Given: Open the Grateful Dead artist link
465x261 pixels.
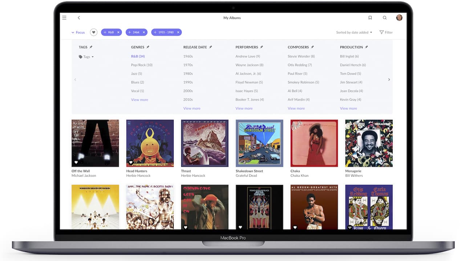Looking at the screenshot, I should [x=247, y=175].
